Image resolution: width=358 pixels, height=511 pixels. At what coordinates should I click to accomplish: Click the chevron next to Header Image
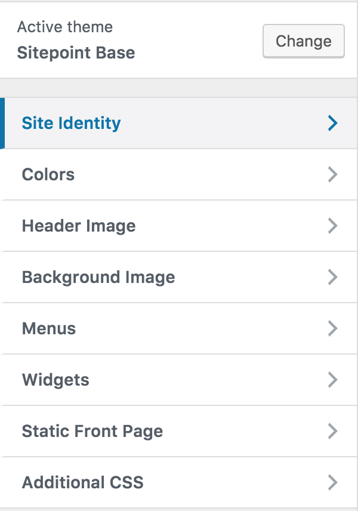[x=332, y=226]
